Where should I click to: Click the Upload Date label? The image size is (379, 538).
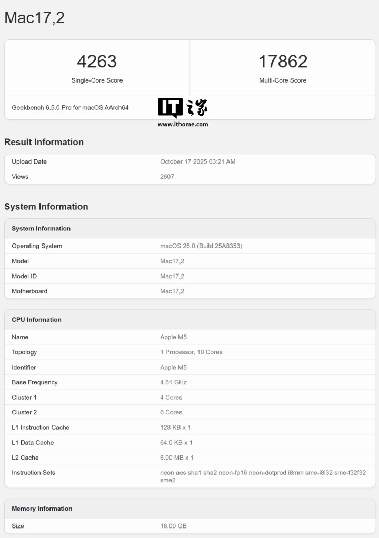[29, 161]
